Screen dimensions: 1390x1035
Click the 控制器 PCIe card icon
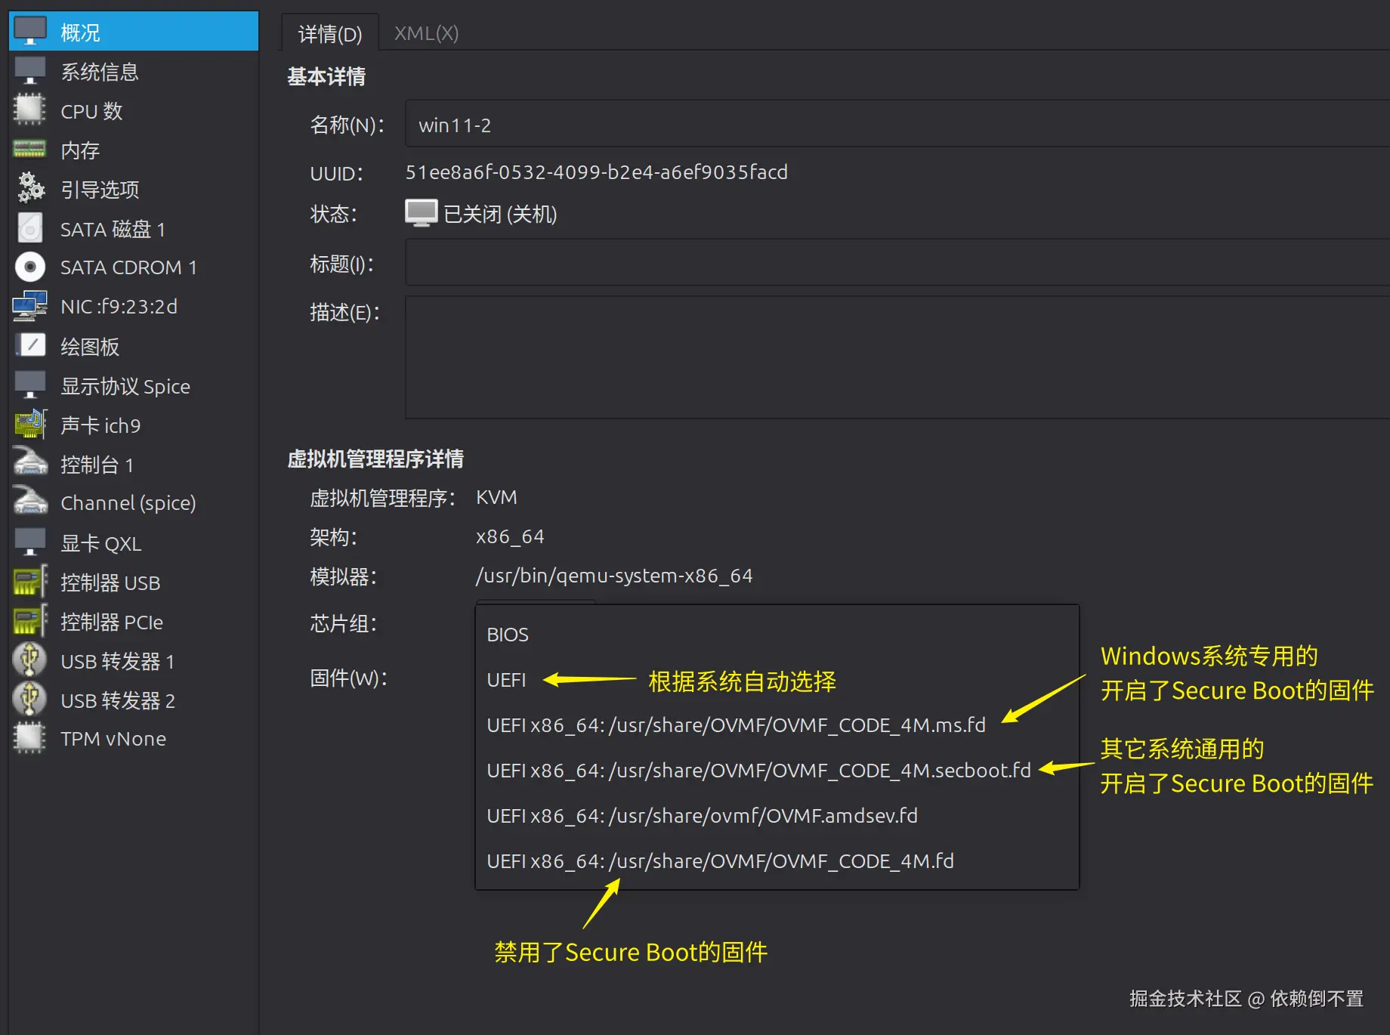pos(30,621)
